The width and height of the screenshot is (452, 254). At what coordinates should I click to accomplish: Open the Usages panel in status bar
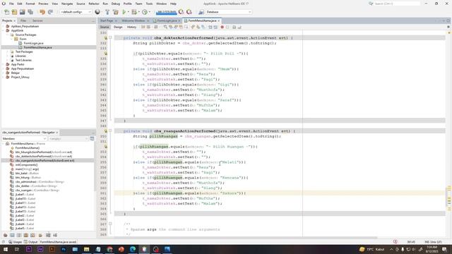pos(16,242)
